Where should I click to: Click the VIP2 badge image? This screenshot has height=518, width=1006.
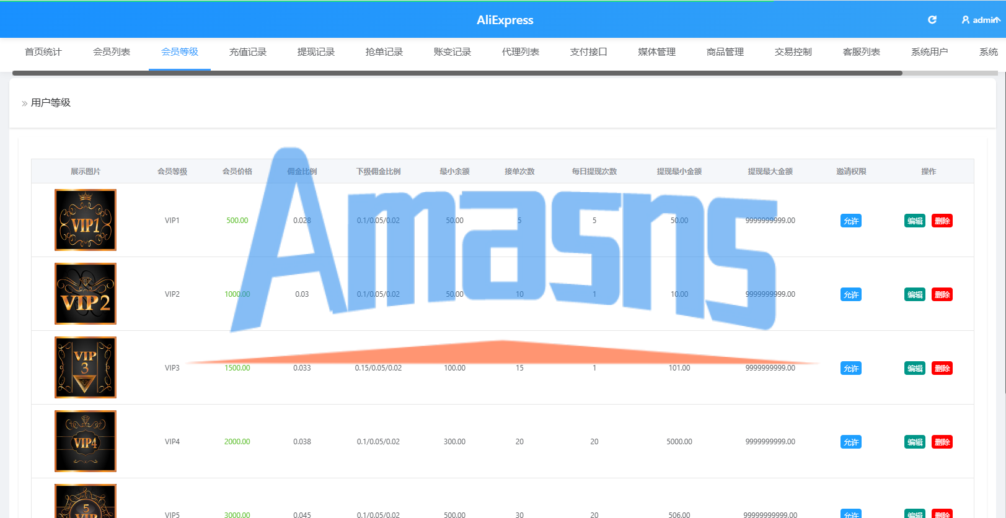click(x=86, y=294)
